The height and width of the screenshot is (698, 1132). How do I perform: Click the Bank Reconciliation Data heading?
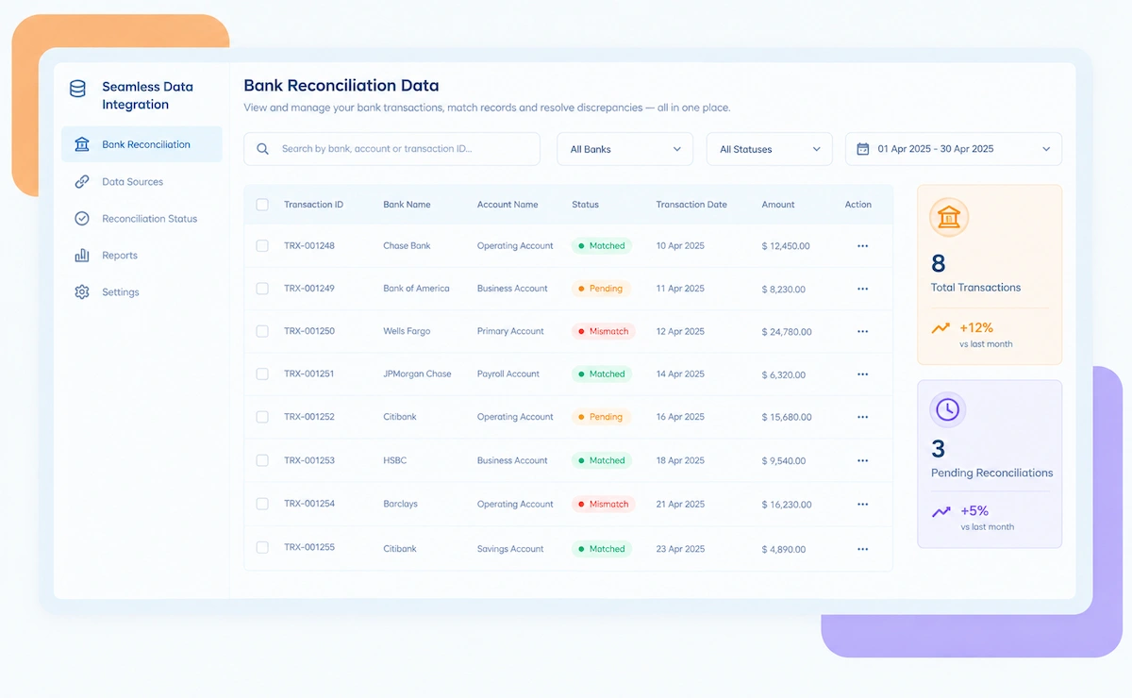[x=341, y=86]
